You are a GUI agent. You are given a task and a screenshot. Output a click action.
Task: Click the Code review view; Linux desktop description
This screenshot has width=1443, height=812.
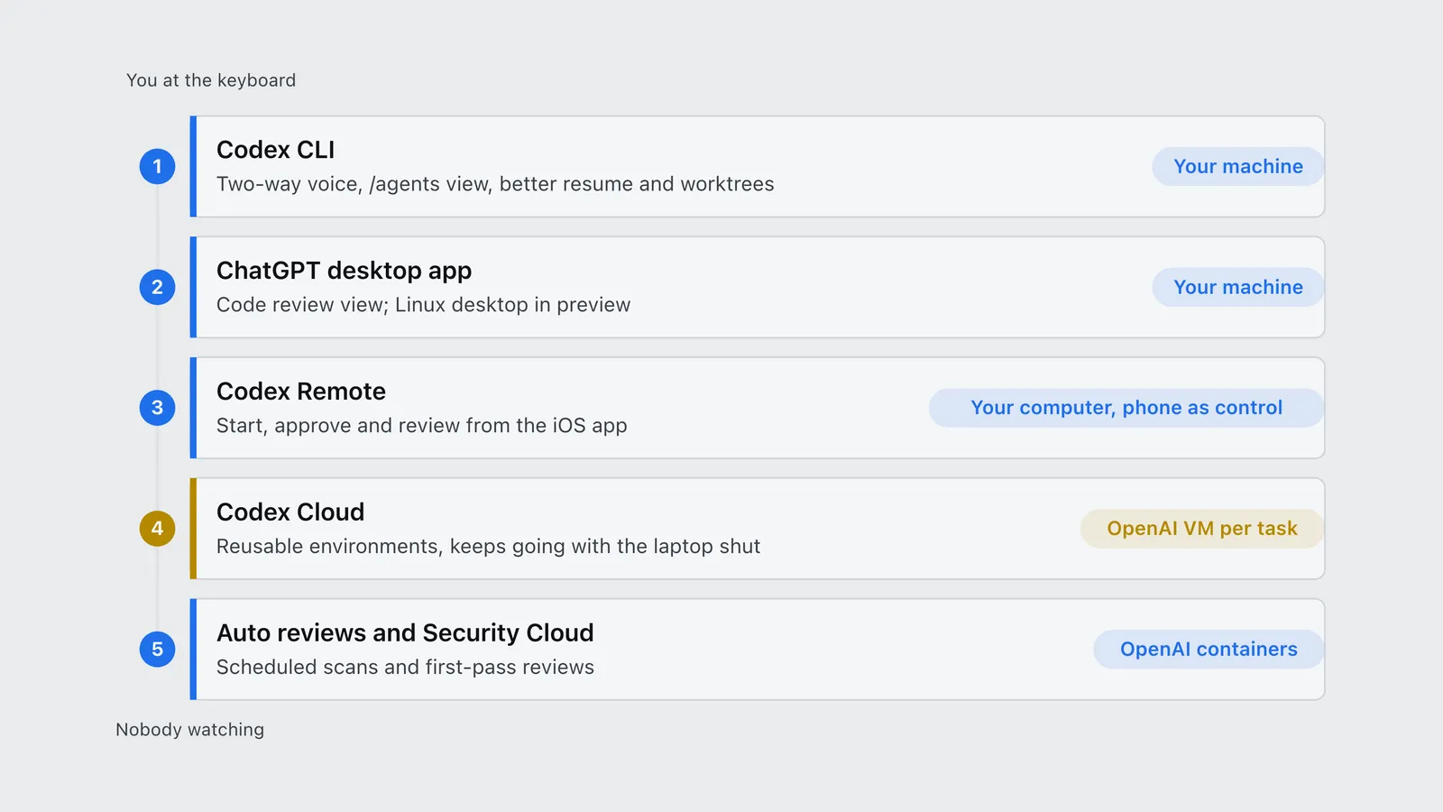click(x=423, y=305)
